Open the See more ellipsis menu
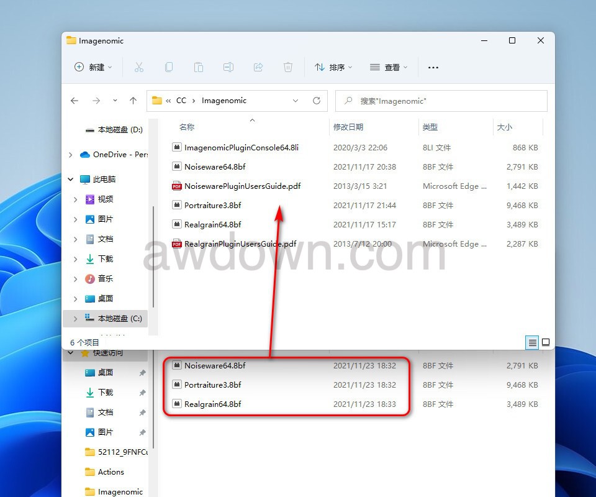 pyautogui.click(x=433, y=67)
